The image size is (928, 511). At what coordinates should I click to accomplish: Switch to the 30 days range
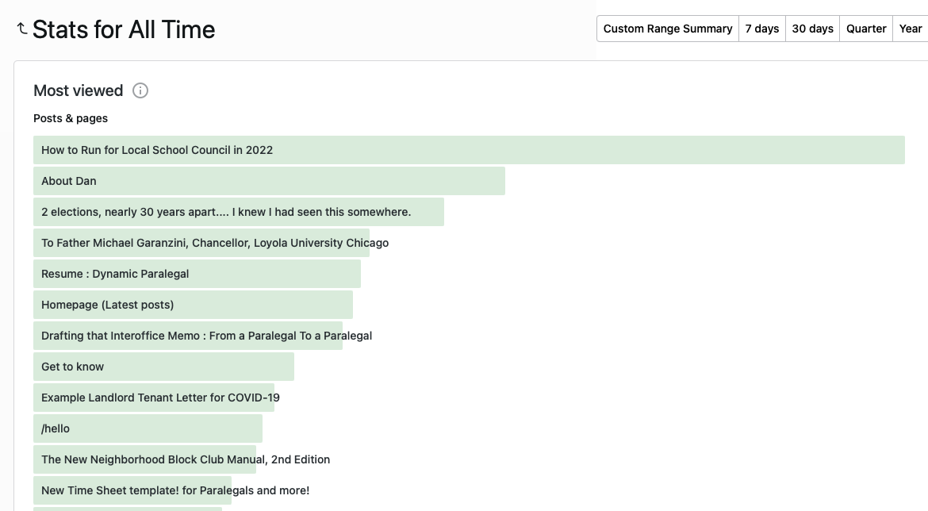[812, 29]
